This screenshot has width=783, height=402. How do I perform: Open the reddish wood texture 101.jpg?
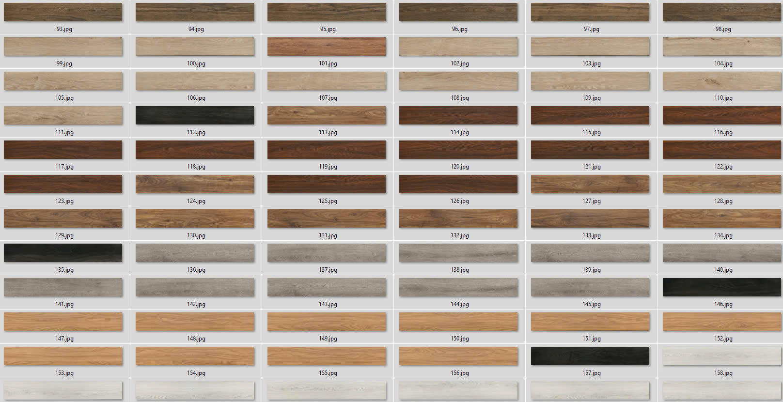(x=327, y=46)
